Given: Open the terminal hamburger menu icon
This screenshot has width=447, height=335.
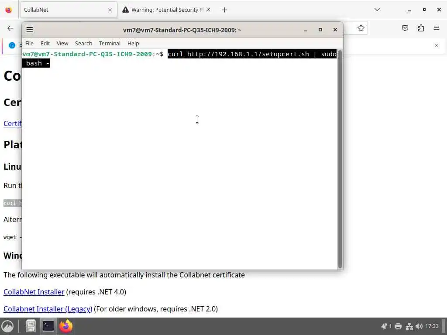Looking at the screenshot, I should click(30, 30).
